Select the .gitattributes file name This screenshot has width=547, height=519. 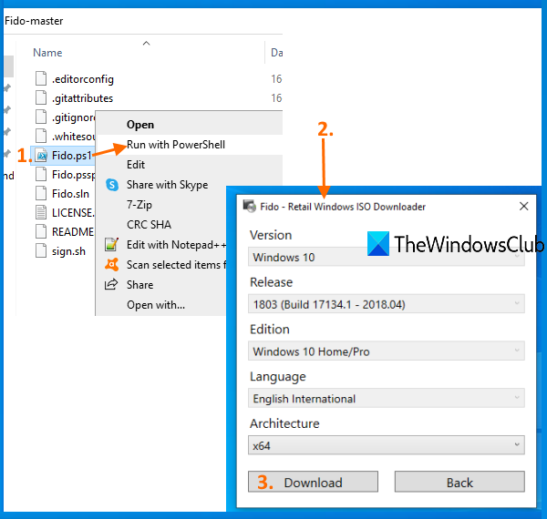click(x=82, y=98)
